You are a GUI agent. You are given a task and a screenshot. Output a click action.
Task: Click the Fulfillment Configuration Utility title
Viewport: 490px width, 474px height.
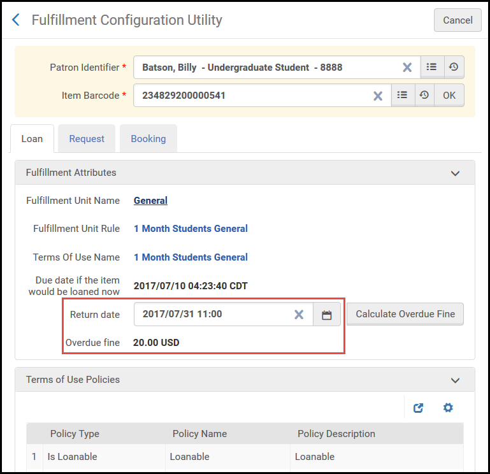127,20
